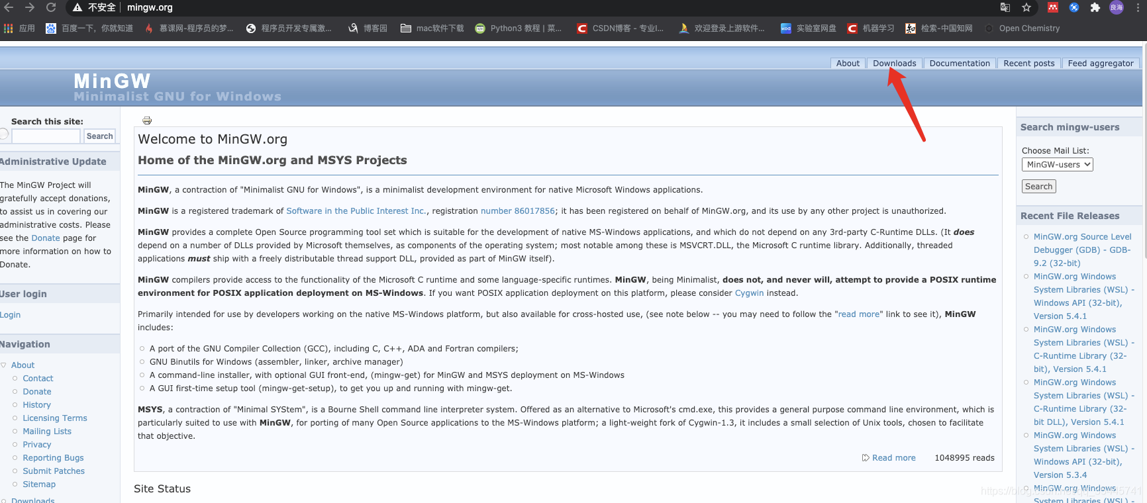Open the blue circular extension icon

pyautogui.click(x=1074, y=7)
